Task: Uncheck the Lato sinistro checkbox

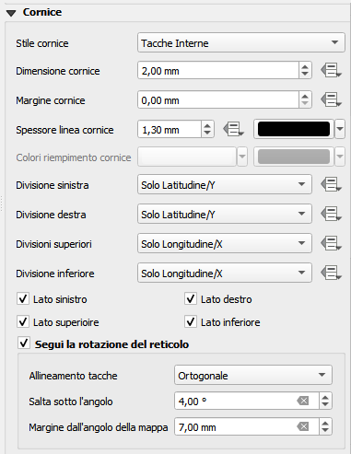Action: click(x=23, y=299)
